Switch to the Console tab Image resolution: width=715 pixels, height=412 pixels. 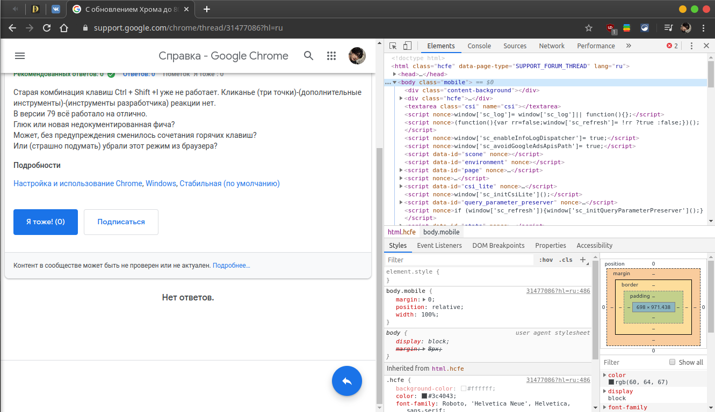tap(479, 46)
